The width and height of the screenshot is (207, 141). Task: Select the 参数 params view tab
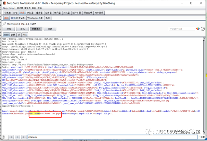(13, 35)
